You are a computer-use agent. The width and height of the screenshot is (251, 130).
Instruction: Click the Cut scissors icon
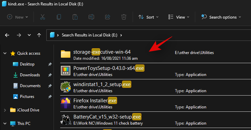[43, 17]
